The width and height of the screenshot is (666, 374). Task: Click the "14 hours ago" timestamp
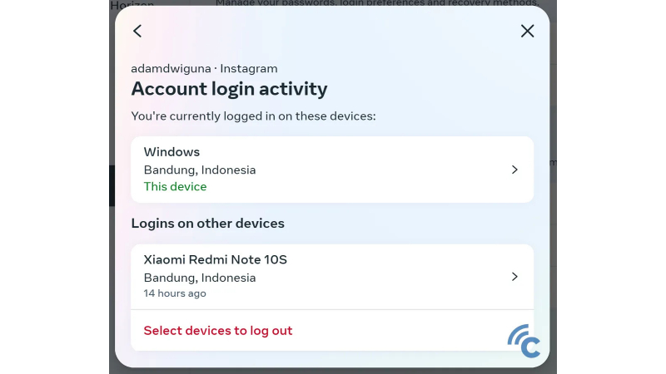175,293
